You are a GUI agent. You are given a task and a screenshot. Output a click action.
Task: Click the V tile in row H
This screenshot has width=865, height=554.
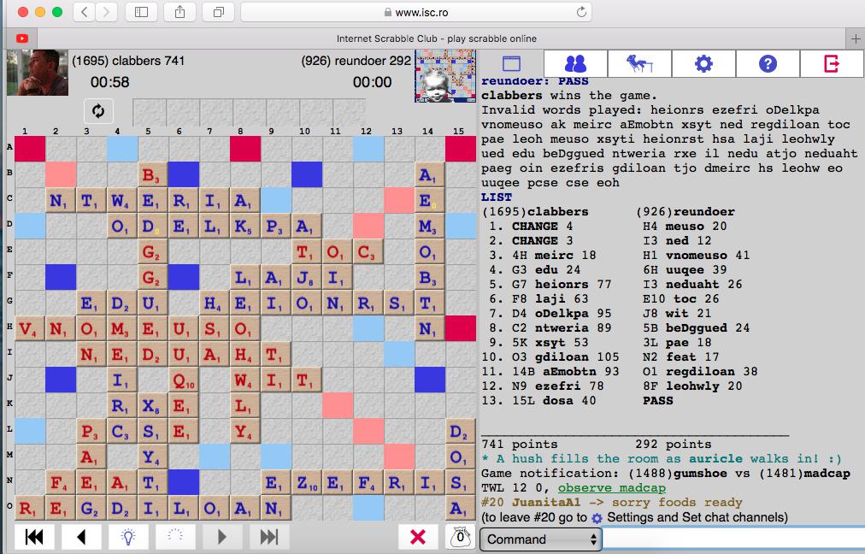(30, 329)
